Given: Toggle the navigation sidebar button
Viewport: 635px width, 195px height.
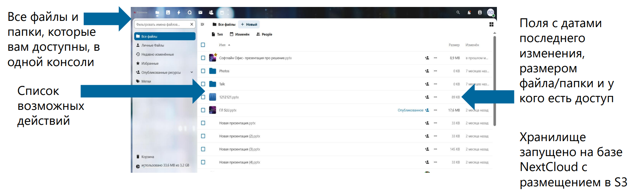Looking at the screenshot, I should click(x=203, y=24).
